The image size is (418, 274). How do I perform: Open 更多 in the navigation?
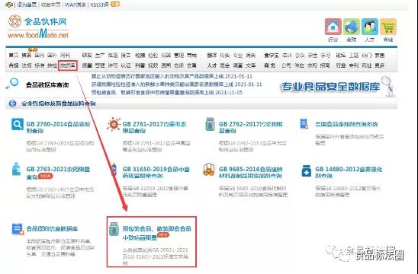(379, 65)
